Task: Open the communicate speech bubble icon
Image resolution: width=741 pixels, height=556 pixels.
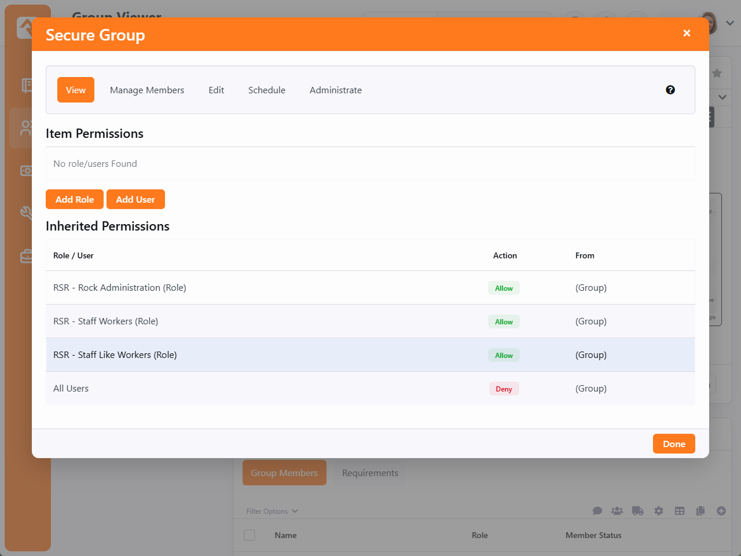Action: 597,511
